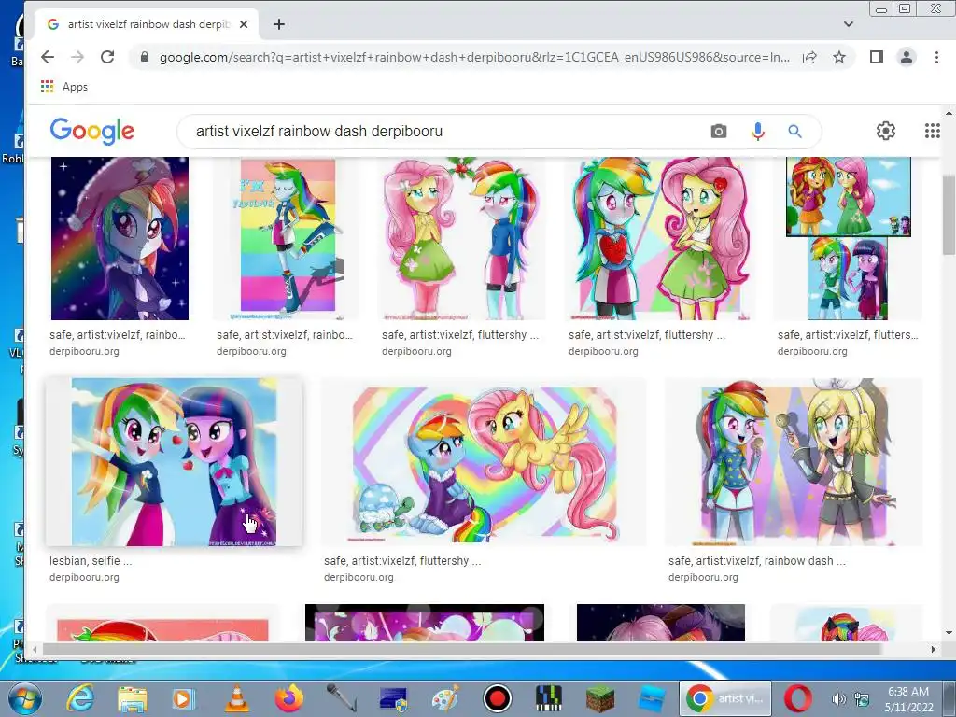This screenshot has width=956, height=717.
Task: Open Windows Explorer folder in taskbar
Action: point(133,698)
